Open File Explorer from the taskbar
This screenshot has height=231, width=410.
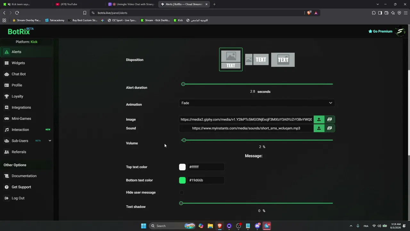point(210,226)
